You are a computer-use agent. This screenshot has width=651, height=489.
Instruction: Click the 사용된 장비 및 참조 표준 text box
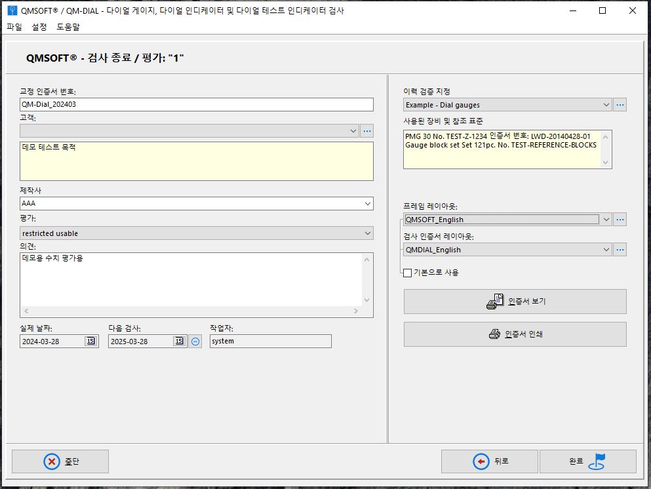(507, 149)
